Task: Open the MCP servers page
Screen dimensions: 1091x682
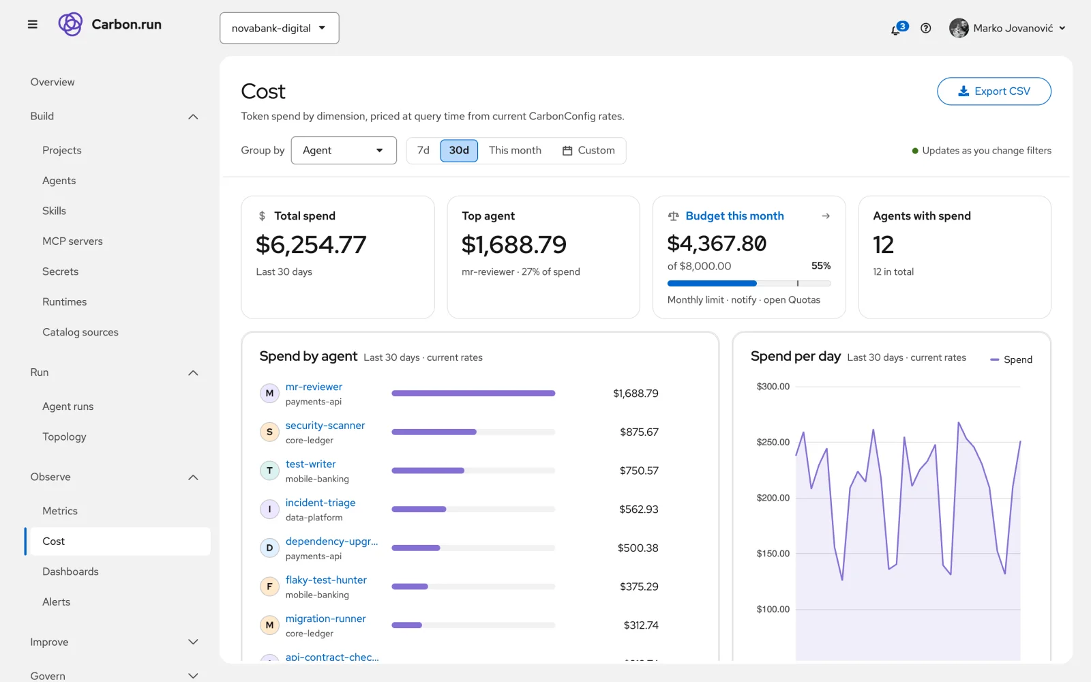Action: [72, 241]
